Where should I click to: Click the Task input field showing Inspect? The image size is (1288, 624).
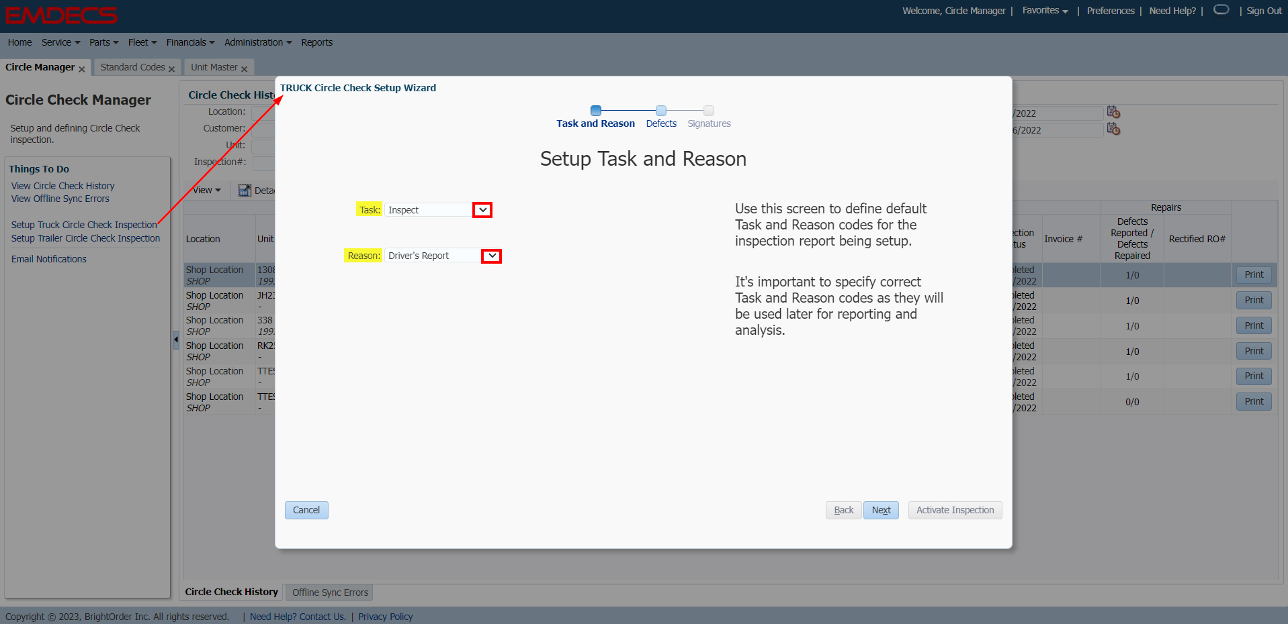(428, 210)
